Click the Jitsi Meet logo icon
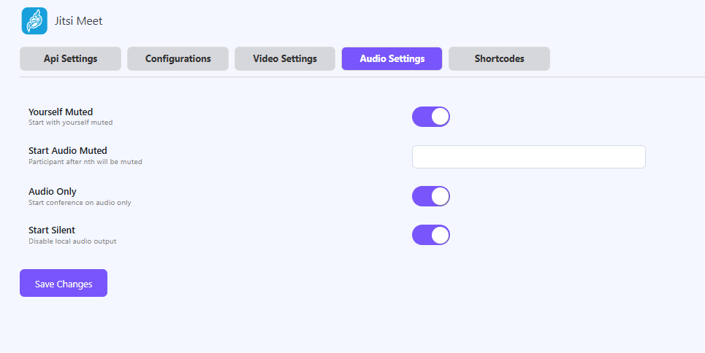Image resolution: width=705 pixels, height=353 pixels. [x=34, y=21]
